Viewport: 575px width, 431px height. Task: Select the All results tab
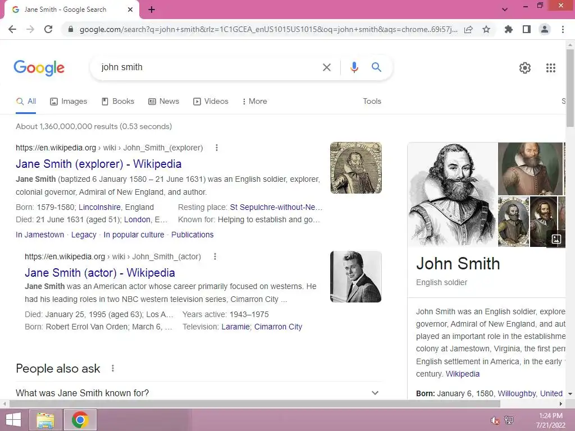pos(26,102)
